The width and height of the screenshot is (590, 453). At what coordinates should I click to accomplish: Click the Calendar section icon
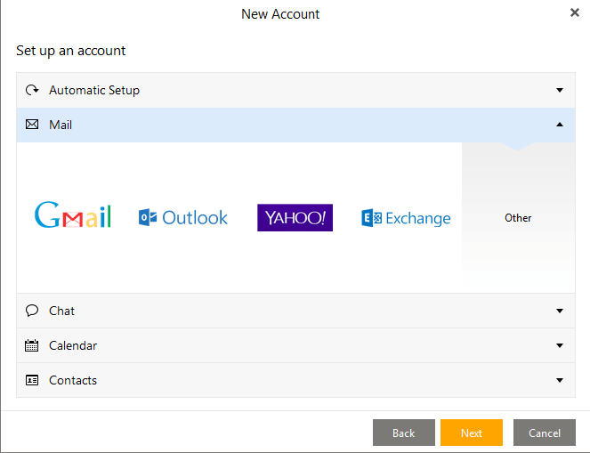pyautogui.click(x=32, y=345)
